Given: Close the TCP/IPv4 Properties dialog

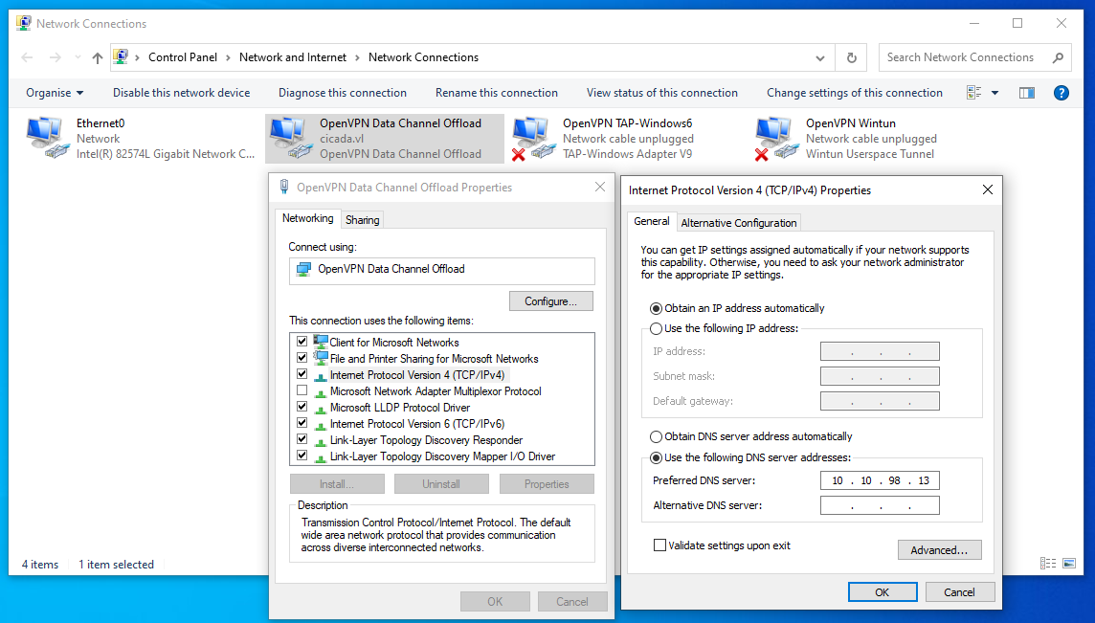Looking at the screenshot, I should (x=988, y=190).
